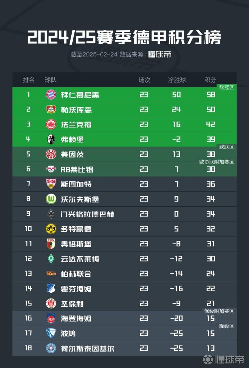
Task: Click the St. Pauli club crest
Action: pyautogui.click(x=51, y=303)
